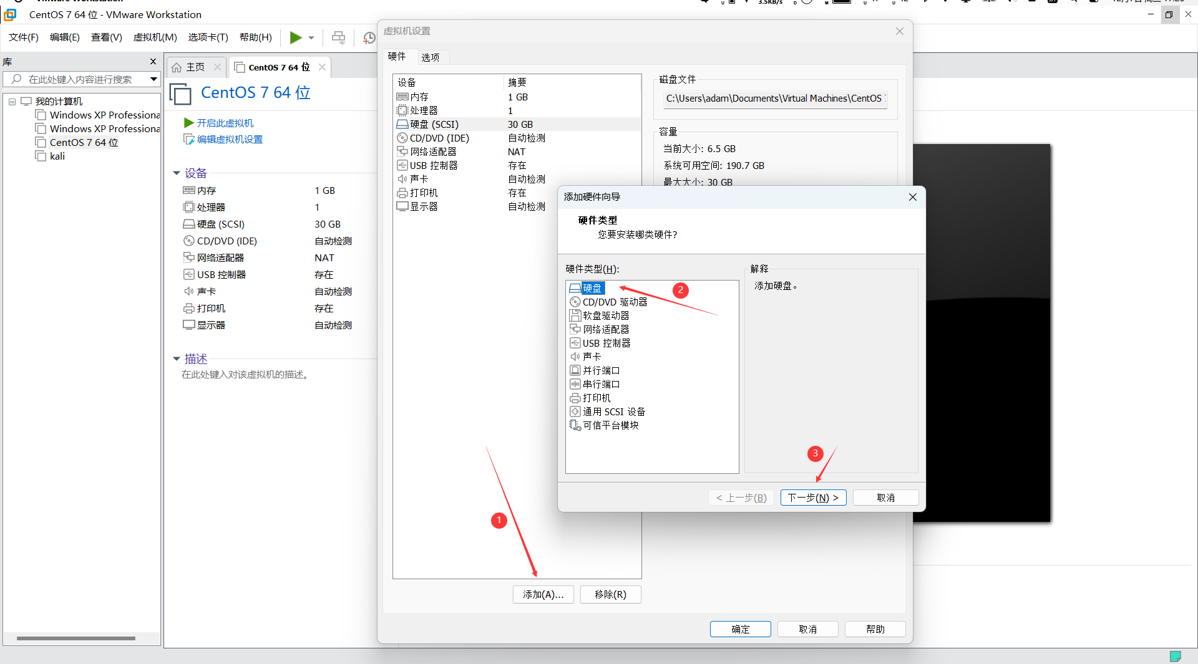The image size is (1198, 664).
Task: Select 网络适配器 in VM settings device list
Action: tap(517, 152)
